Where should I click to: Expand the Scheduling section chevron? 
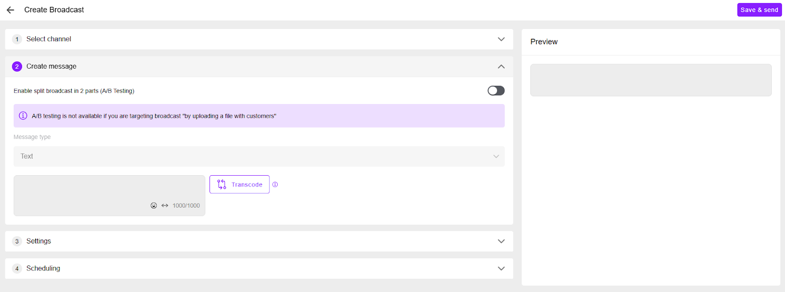click(x=501, y=268)
